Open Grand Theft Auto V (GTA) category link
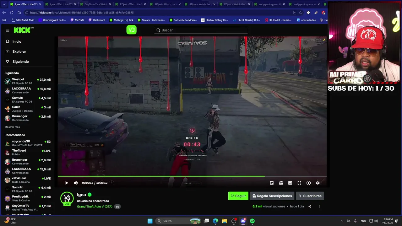 (95, 207)
